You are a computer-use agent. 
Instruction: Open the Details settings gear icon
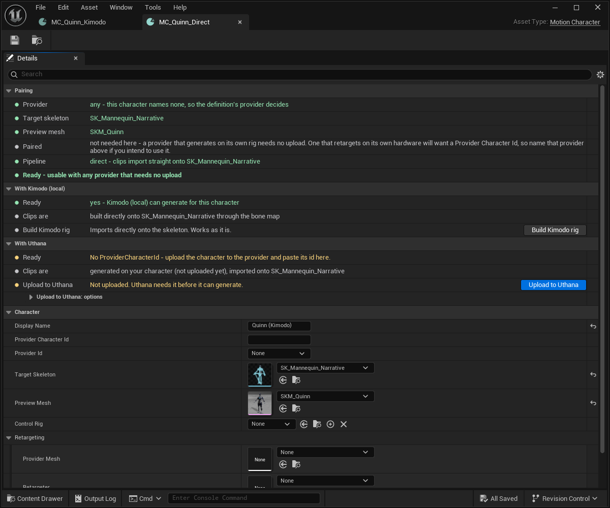[600, 75]
